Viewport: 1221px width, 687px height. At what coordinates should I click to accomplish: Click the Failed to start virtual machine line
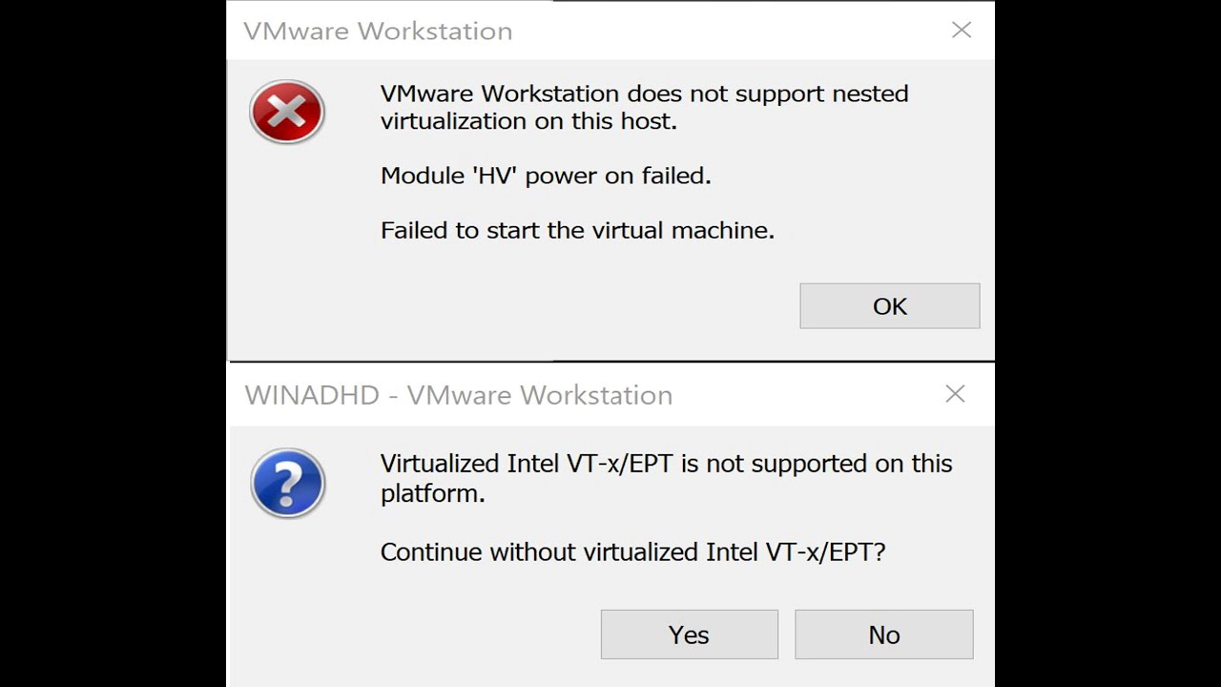tap(577, 230)
